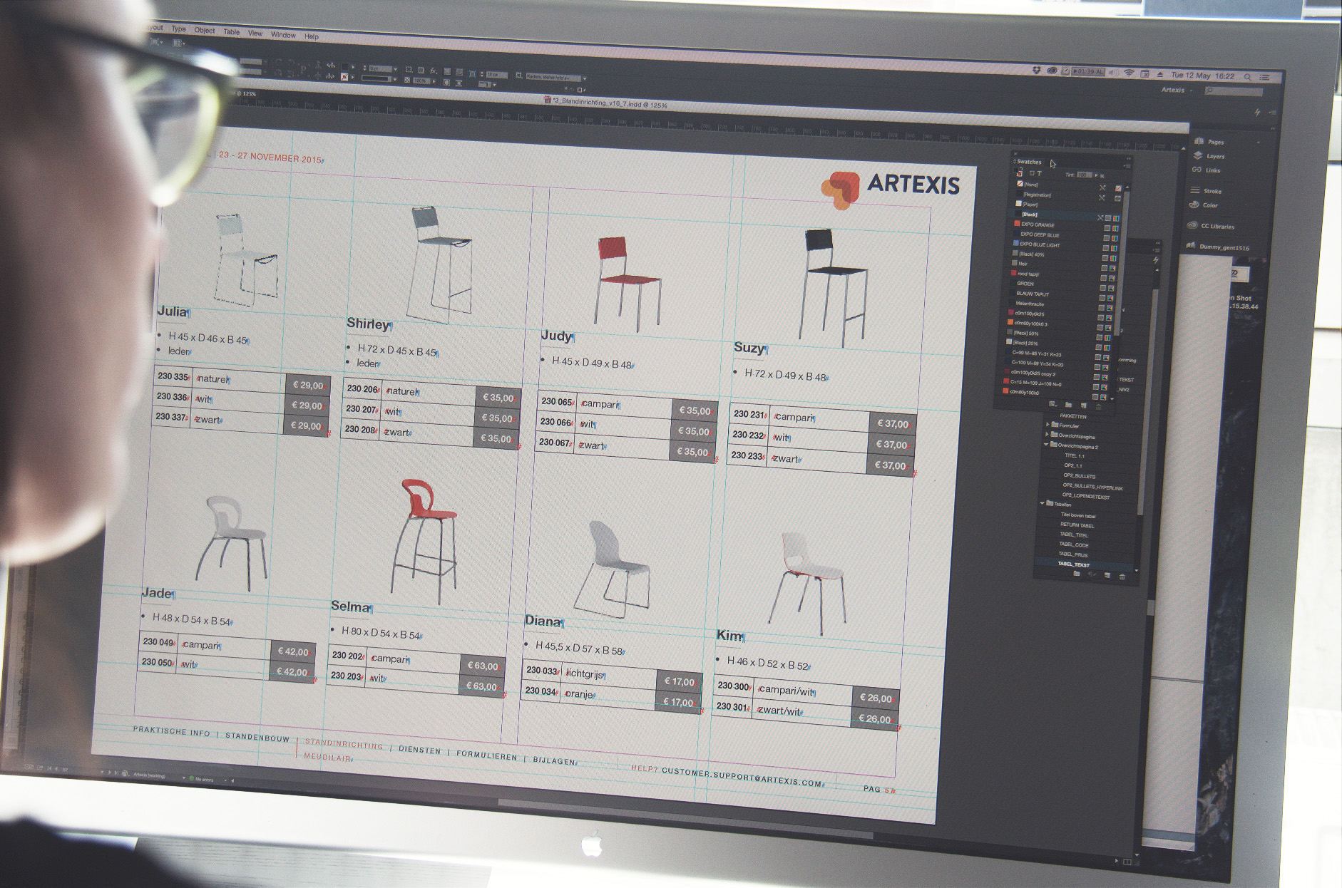
Task: Select the 3_Standinrichting_v10_7.indd document tab
Action: 606,103
